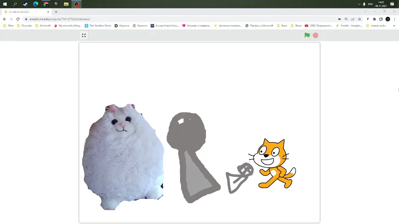
Task: Click the green flag to start project
Action: (307, 35)
